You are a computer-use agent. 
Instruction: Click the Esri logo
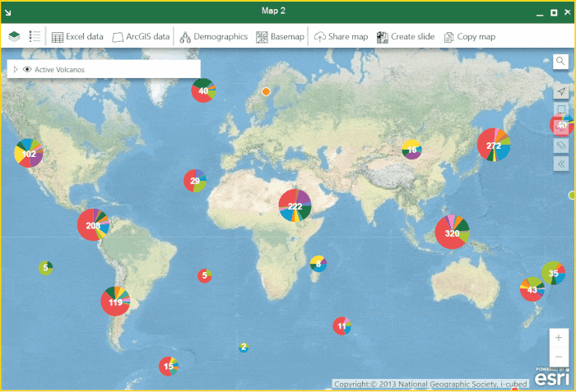point(552,377)
